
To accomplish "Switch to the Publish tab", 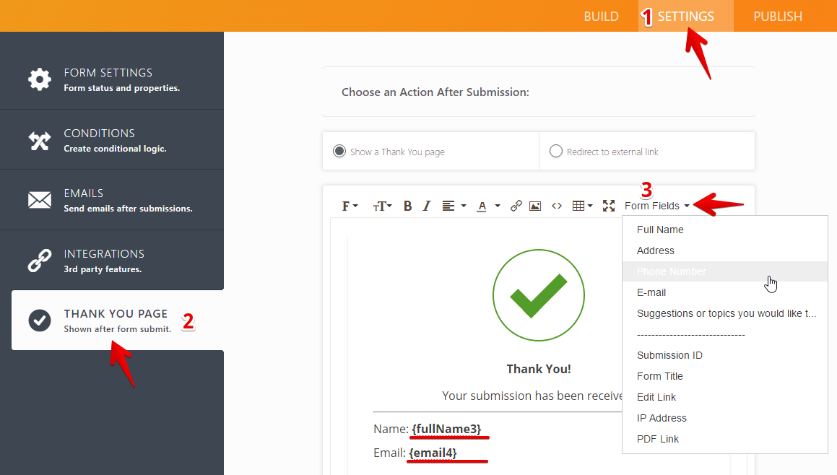I will pos(777,16).
